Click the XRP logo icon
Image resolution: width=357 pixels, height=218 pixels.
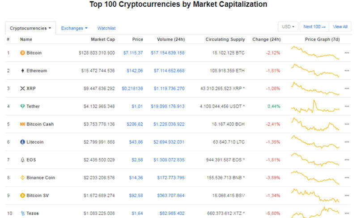[x=22, y=89]
